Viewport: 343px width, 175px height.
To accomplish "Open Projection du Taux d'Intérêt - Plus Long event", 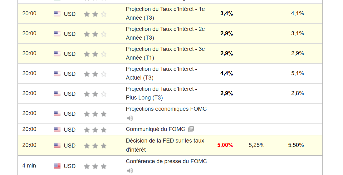I will (x=161, y=93).
